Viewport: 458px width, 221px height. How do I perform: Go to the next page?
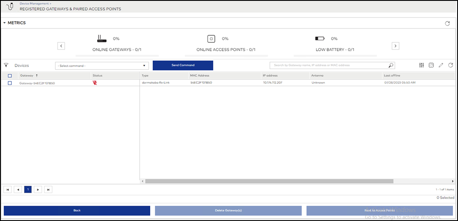click(38, 190)
